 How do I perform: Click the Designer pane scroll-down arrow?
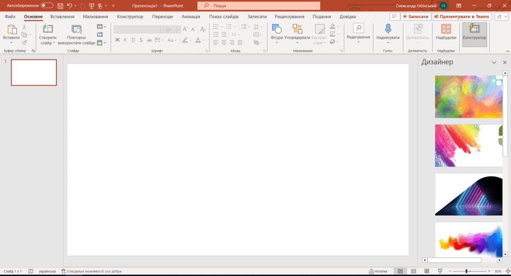(x=505, y=254)
